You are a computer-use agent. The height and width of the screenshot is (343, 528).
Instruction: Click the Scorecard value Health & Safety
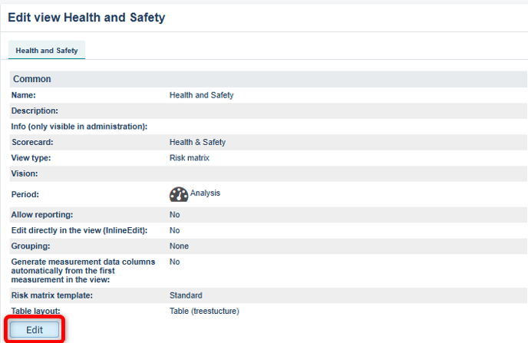pyautogui.click(x=197, y=142)
